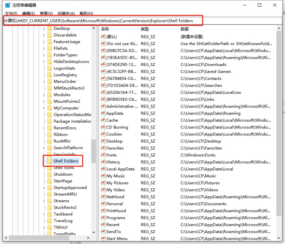Click the string value icon beside Fonts

point(103,155)
